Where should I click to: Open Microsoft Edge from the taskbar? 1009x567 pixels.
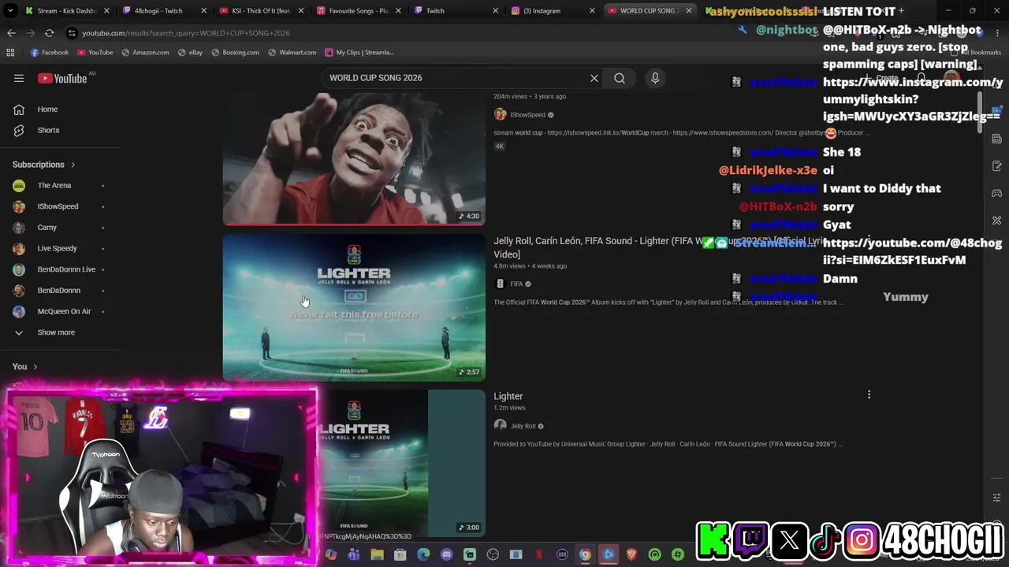click(423, 554)
